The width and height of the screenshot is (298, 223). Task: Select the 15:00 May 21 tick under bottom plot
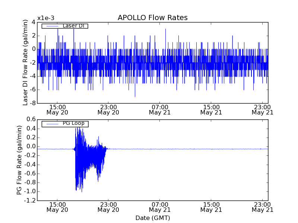(x=211, y=207)
